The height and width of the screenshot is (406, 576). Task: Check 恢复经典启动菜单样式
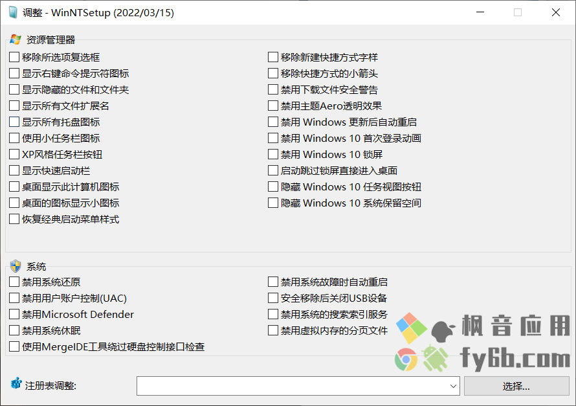coord(14,219)
